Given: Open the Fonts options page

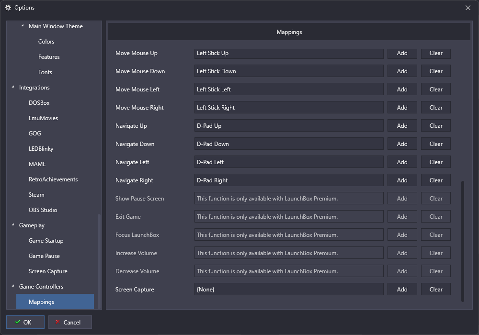Looking at the screenshot, I should pos(45,72).
